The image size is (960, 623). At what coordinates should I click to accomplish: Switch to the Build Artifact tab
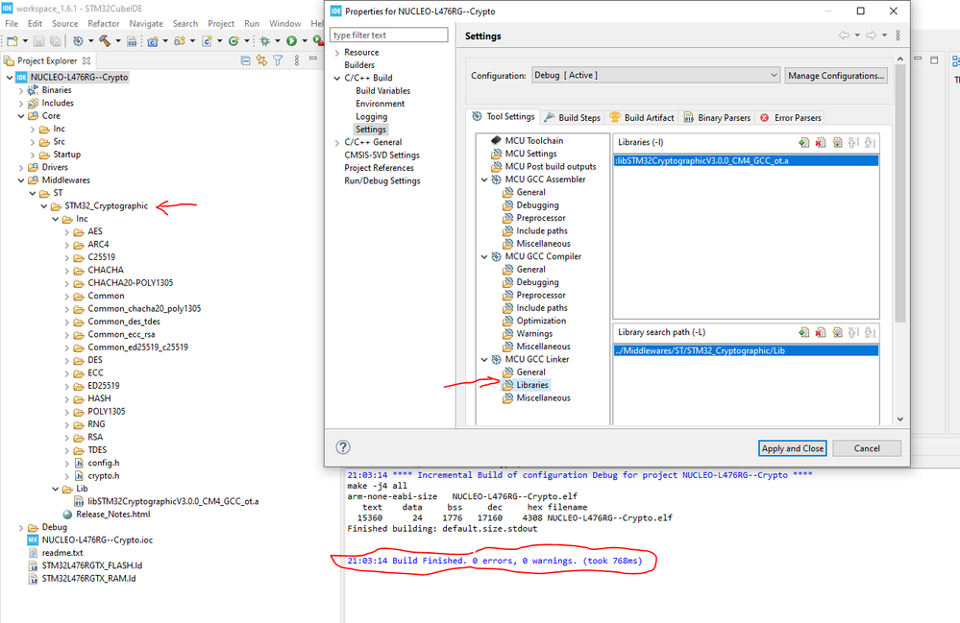tap(642, 117)
